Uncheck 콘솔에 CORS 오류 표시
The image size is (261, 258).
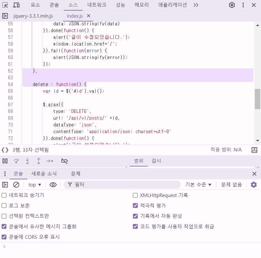[4, 237]
